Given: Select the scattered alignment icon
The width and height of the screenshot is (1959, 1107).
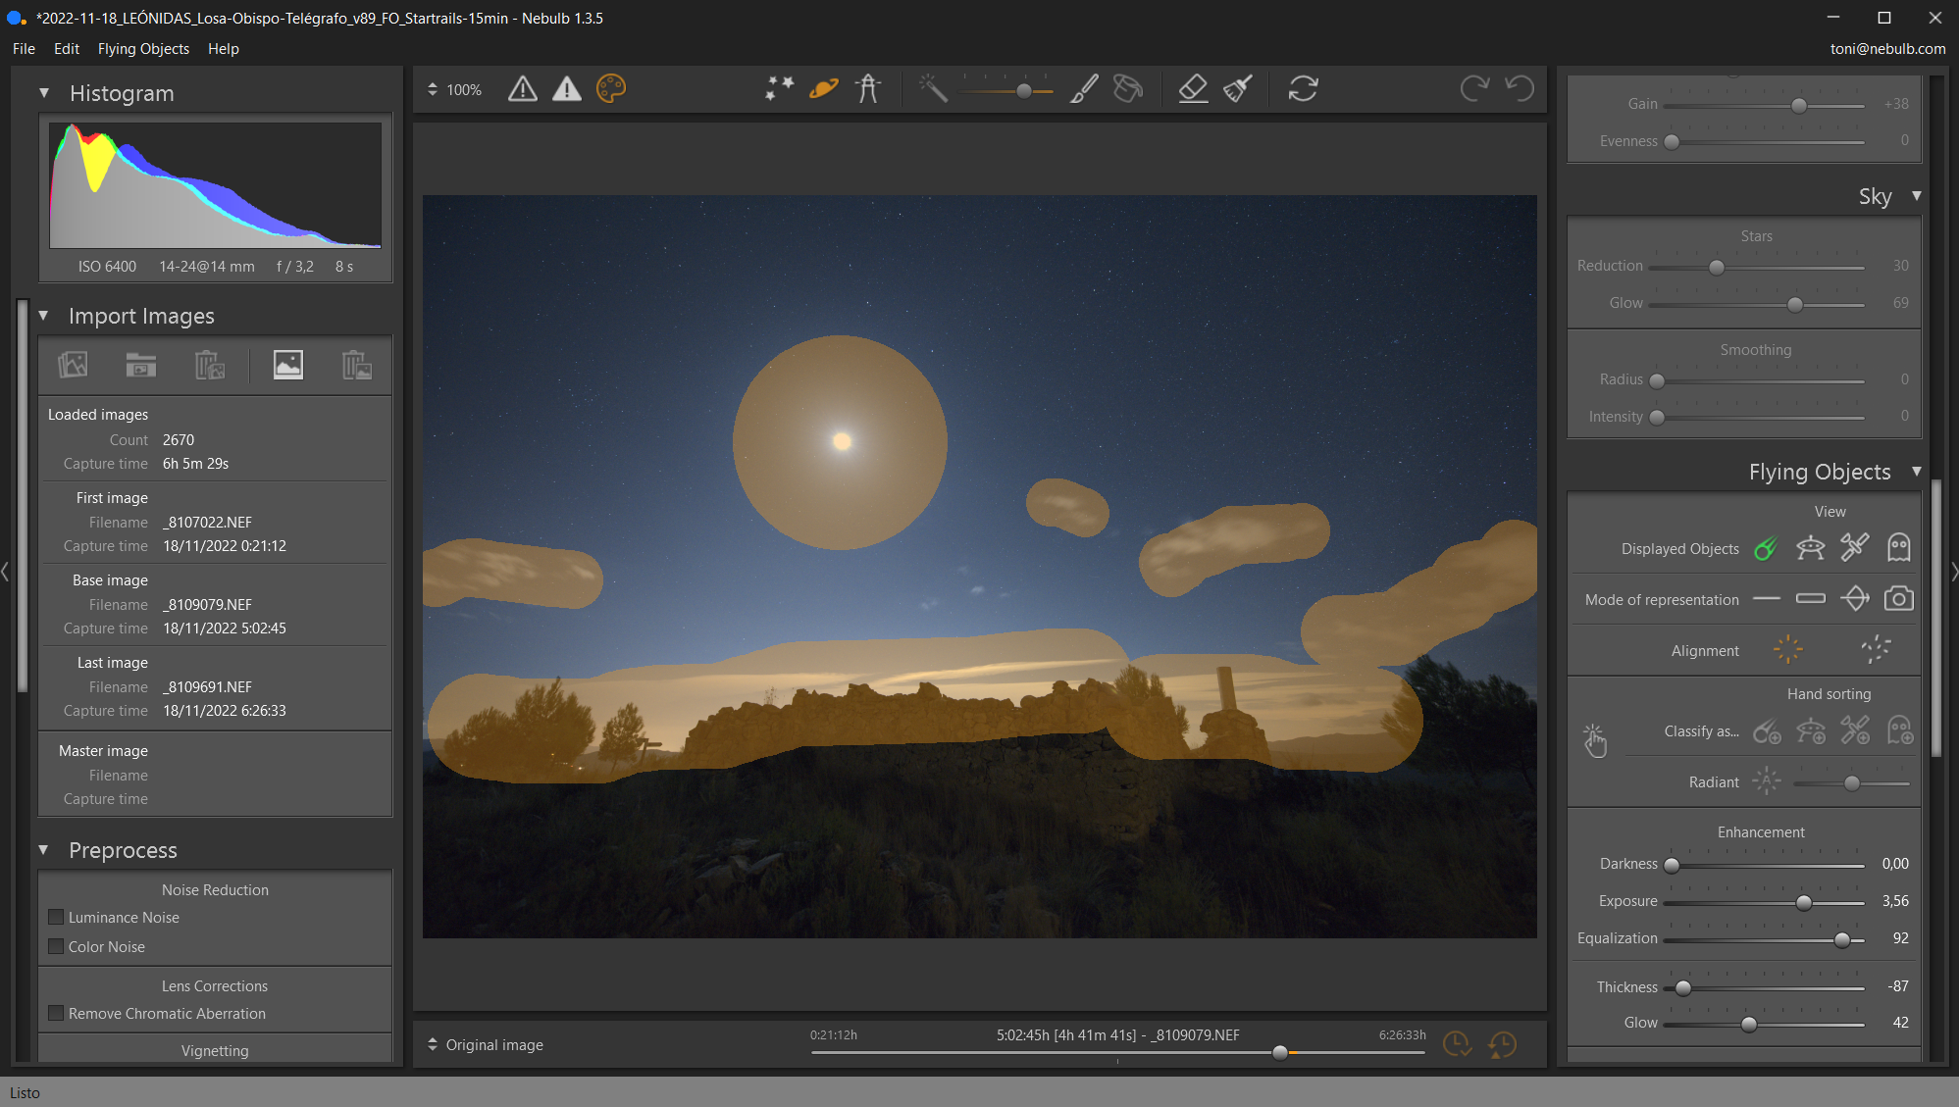Looking at the screenshot, I should click(x=1877, y=649).
